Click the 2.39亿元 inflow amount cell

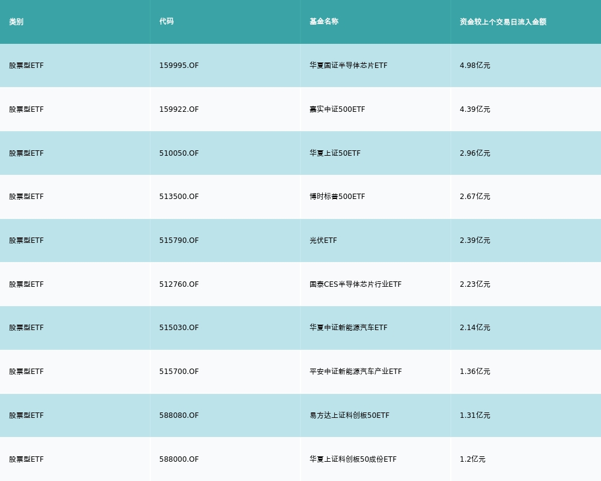(475, 240)
